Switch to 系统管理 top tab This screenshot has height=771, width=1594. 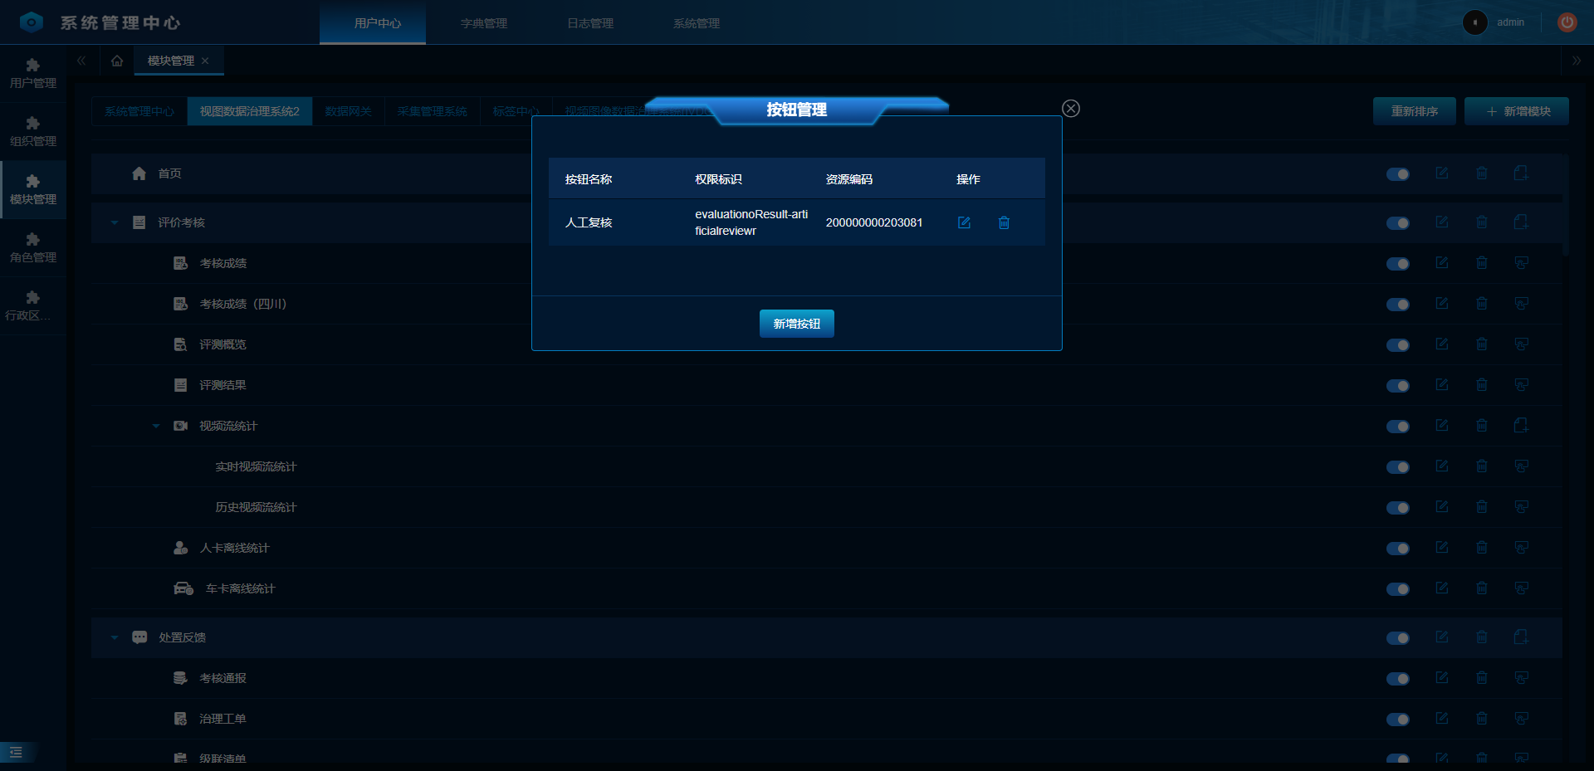coord(696,23)
